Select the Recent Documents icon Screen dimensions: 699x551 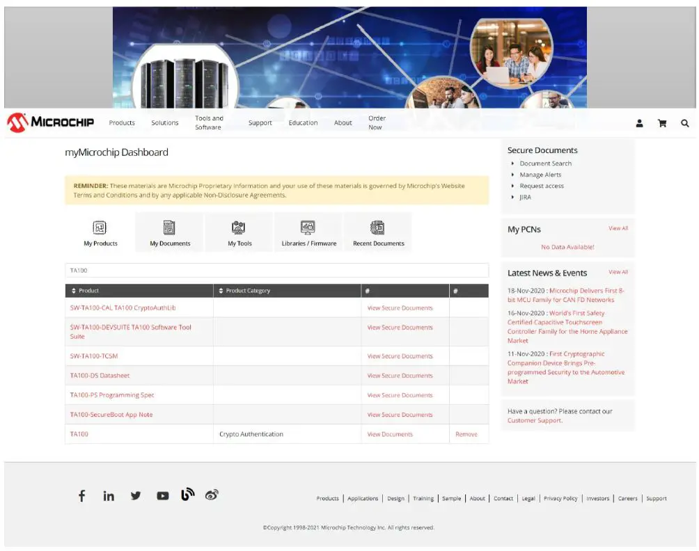click(x=377, y=227)
